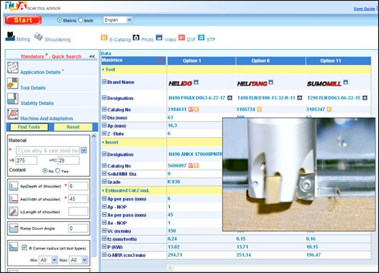Set Coolant to Yes

coord(58,171)
